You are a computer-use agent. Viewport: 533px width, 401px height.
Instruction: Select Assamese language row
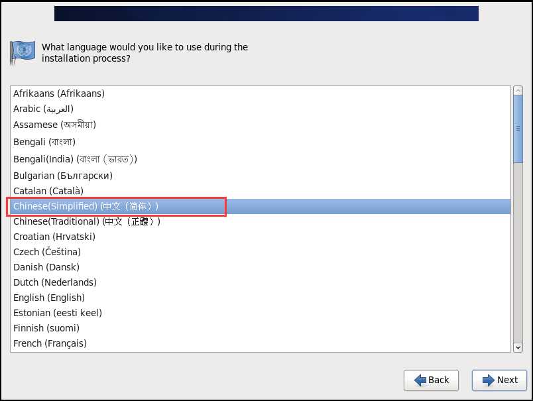tap(261, 125)
